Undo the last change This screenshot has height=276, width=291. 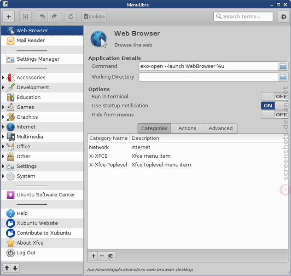(x=42, y=17)
